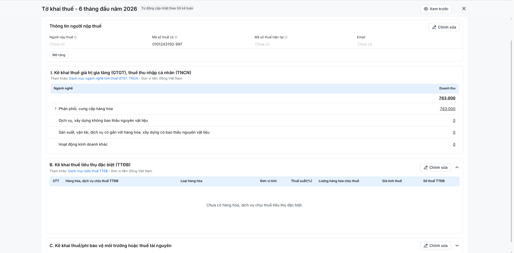Click the Dịch vụ, xây dựng không bao thầu nguyên vật liệu row
The width and height of the screenshot is (514, 253).
[x=255, y=120]
